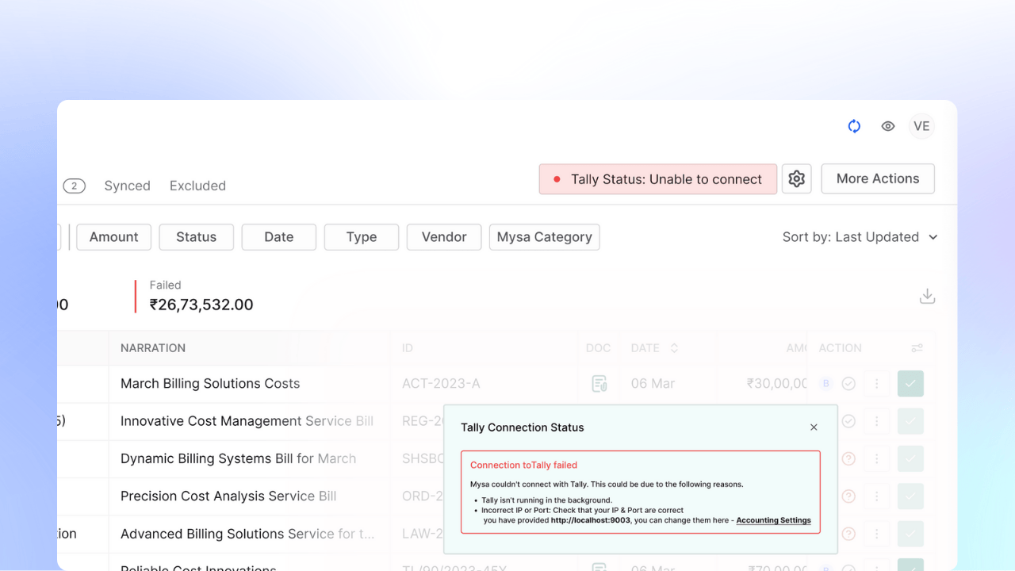Select Advanced Billing Solutions Service narration
The image size is (1015, 571).
[247, 534]
